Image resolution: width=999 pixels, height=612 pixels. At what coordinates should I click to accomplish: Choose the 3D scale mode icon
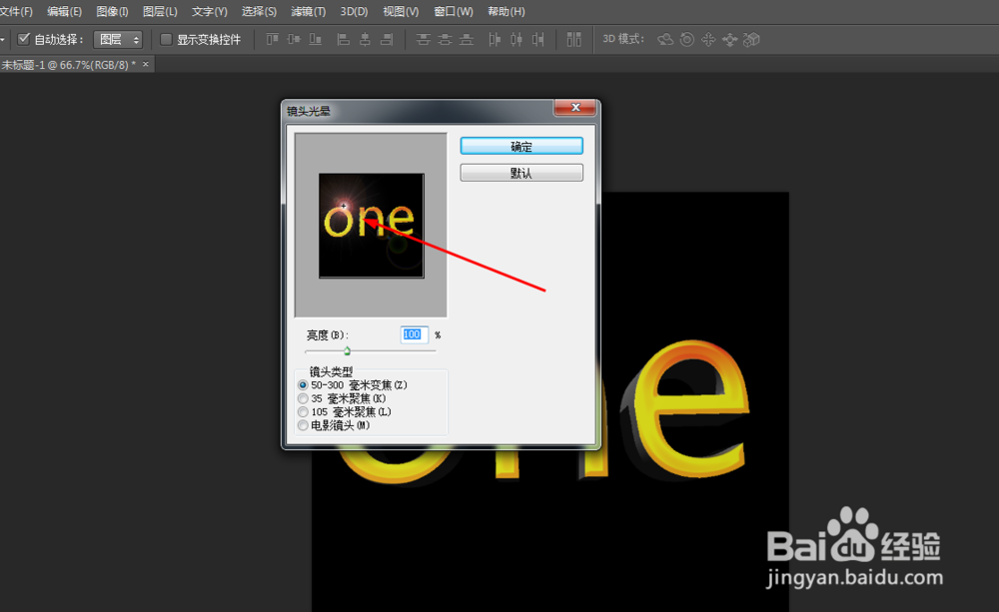pos(751,39)
